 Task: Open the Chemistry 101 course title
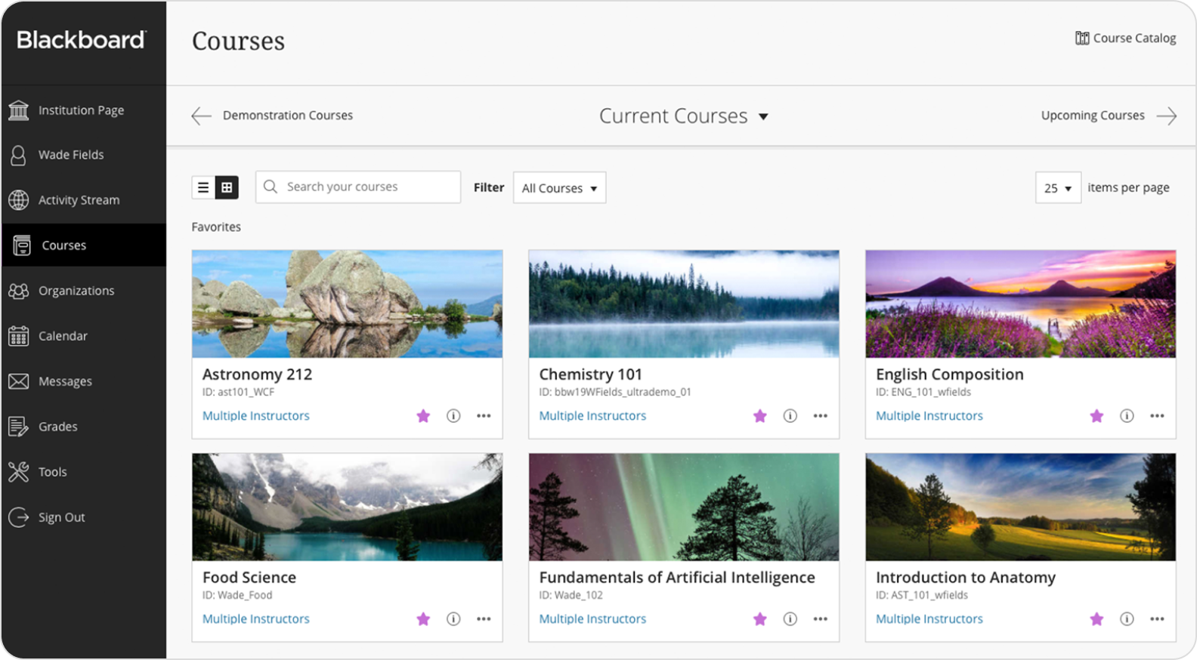tap(590, 375)
